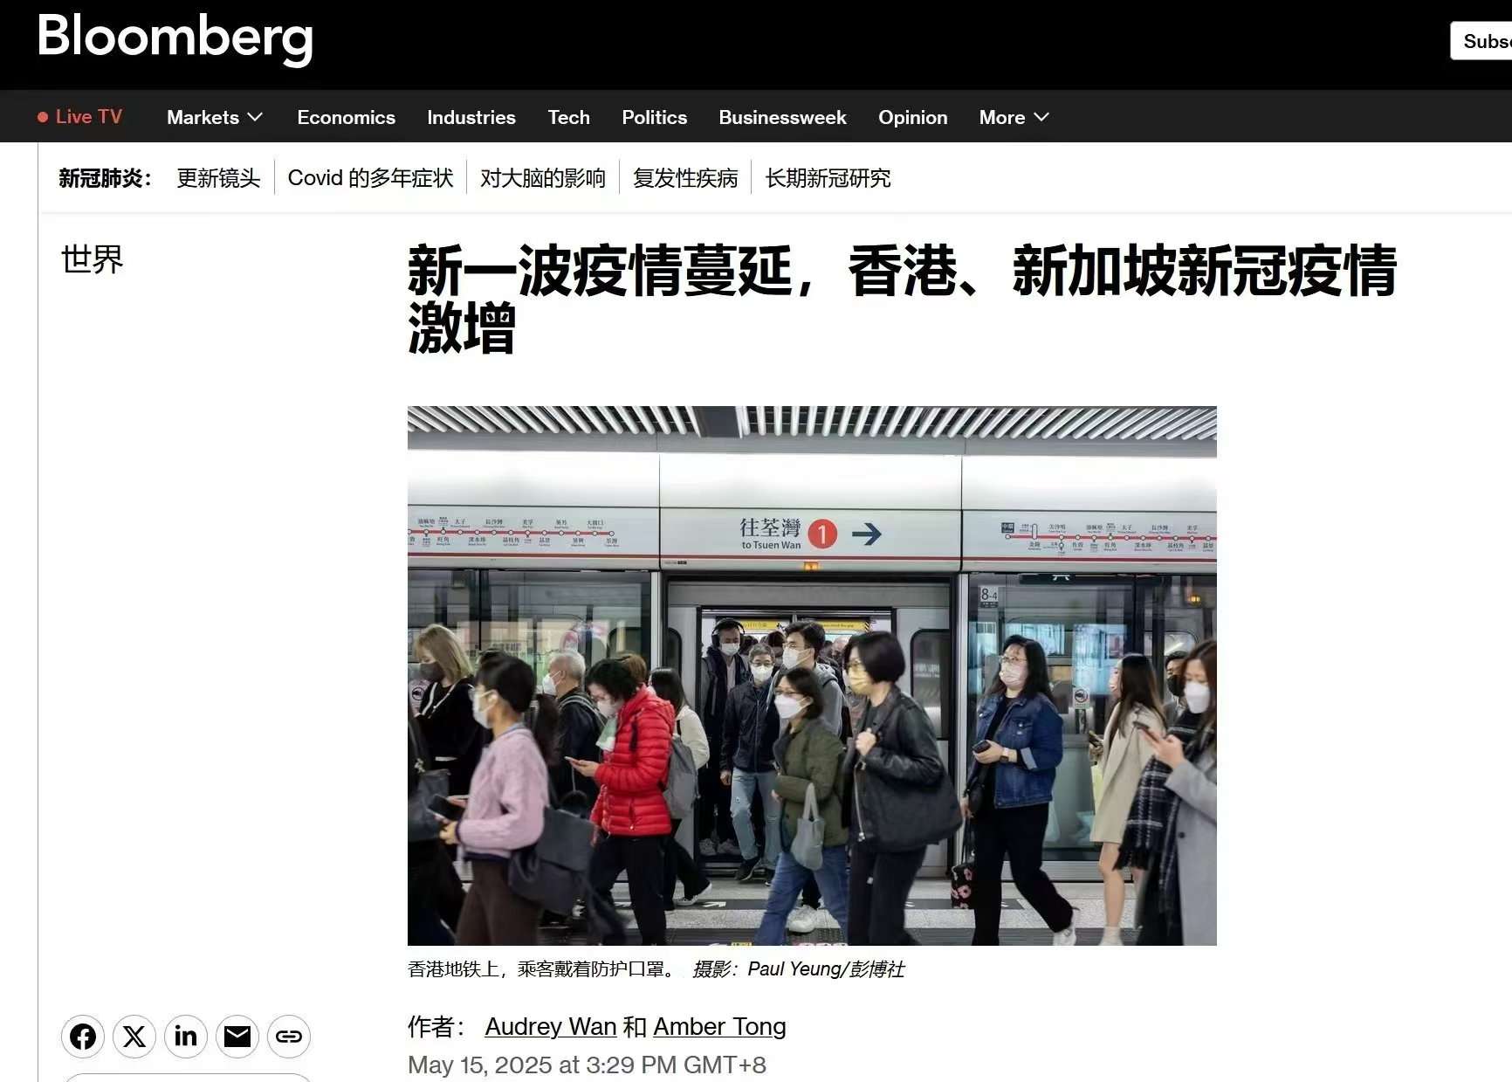This screenshot has height=1082, width=1512.
Task: Share the article on Facebook
Action: [x=83, y=1037]
